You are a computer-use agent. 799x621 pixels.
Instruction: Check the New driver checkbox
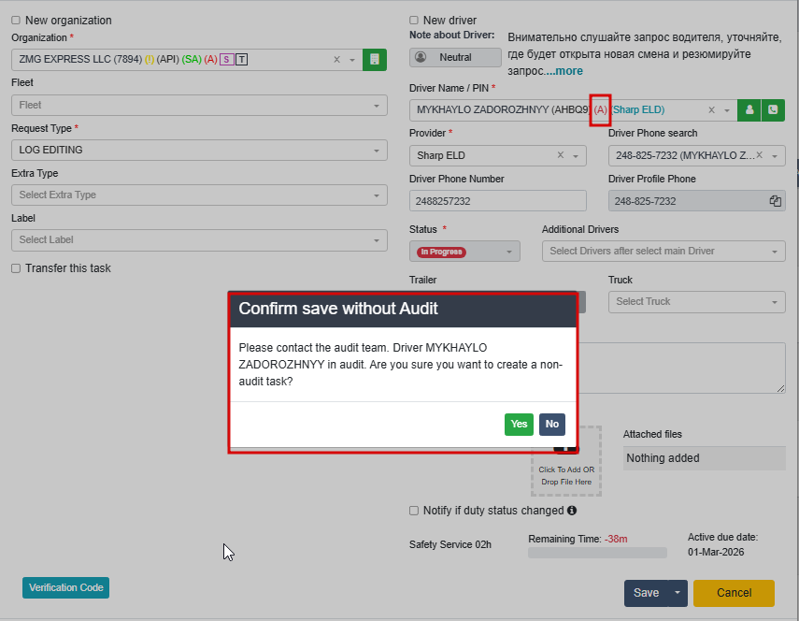click(414, 20)
